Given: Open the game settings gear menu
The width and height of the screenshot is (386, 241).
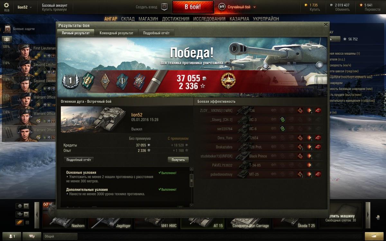Looking at the screenshot, I should tap(6, 7).
